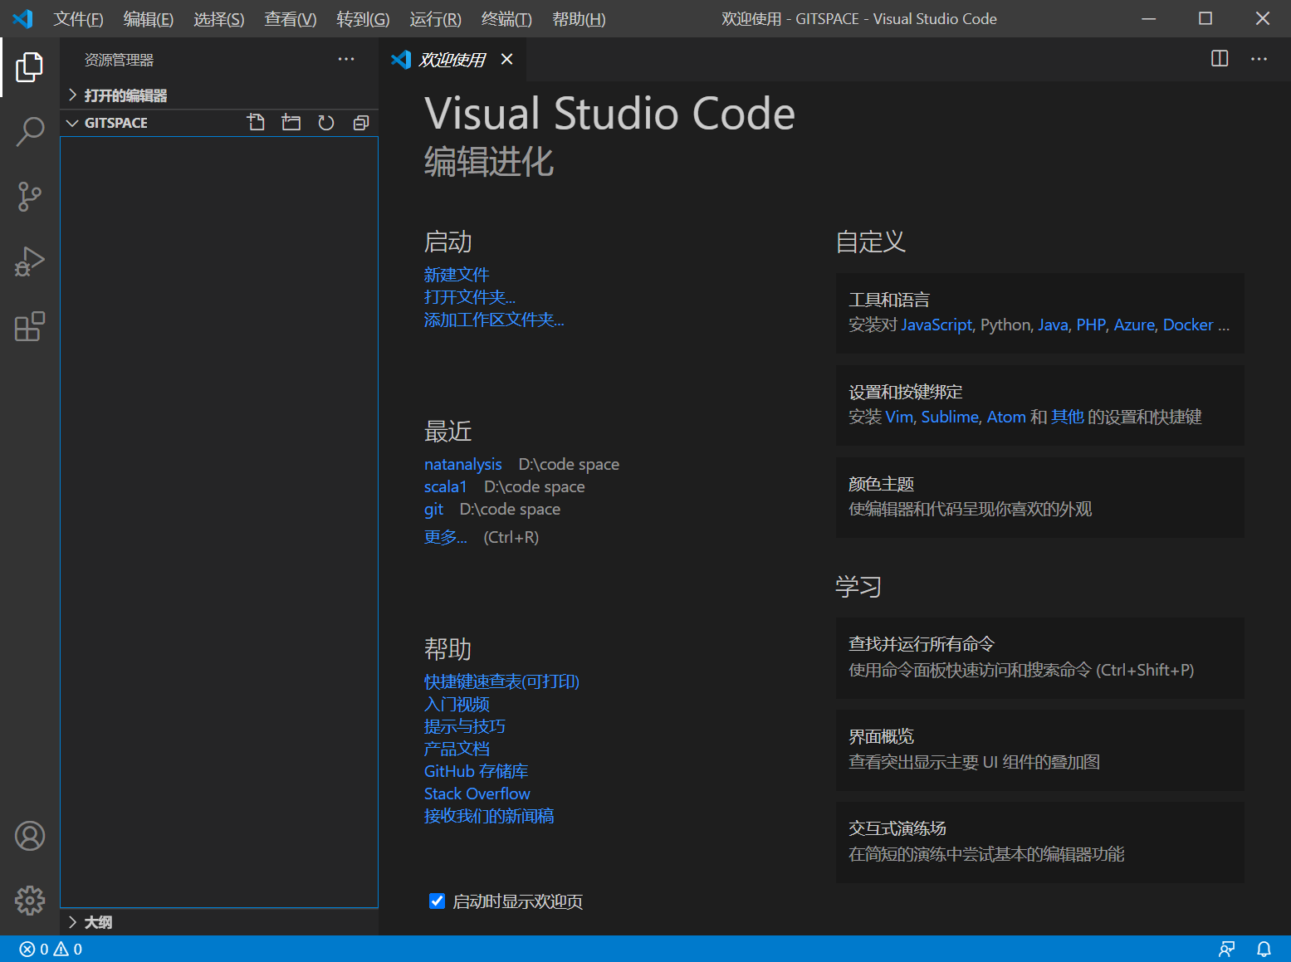
Task: Open the Accounts icon in activity bar
Action: click(x=29, y=836)
